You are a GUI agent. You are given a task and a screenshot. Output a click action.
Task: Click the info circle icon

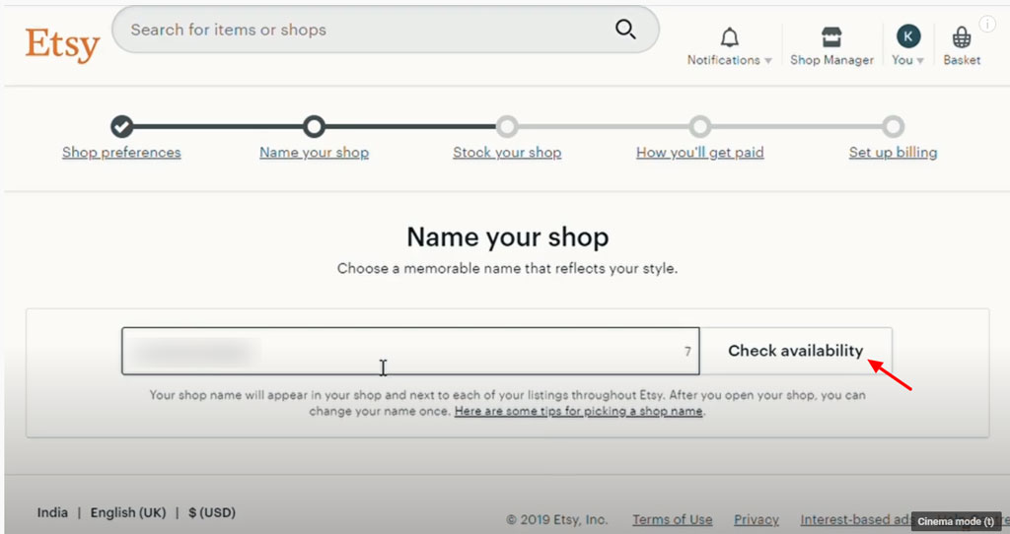987,24
